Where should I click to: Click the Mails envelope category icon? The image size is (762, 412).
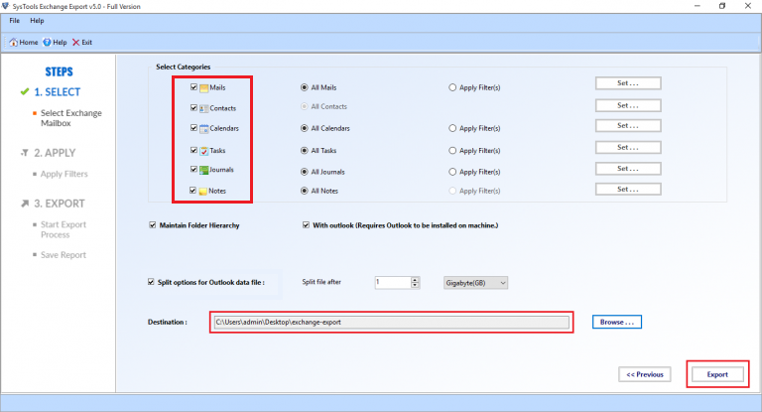point(203,87)
